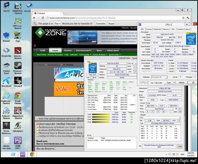Click the OK button in CPU-Z
This screenshot has height=164, width=198.
[193, 83]
